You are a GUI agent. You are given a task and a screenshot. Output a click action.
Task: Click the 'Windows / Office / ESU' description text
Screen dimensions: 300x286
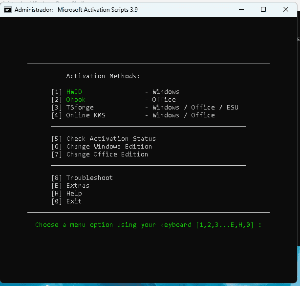tap(195, 108)
